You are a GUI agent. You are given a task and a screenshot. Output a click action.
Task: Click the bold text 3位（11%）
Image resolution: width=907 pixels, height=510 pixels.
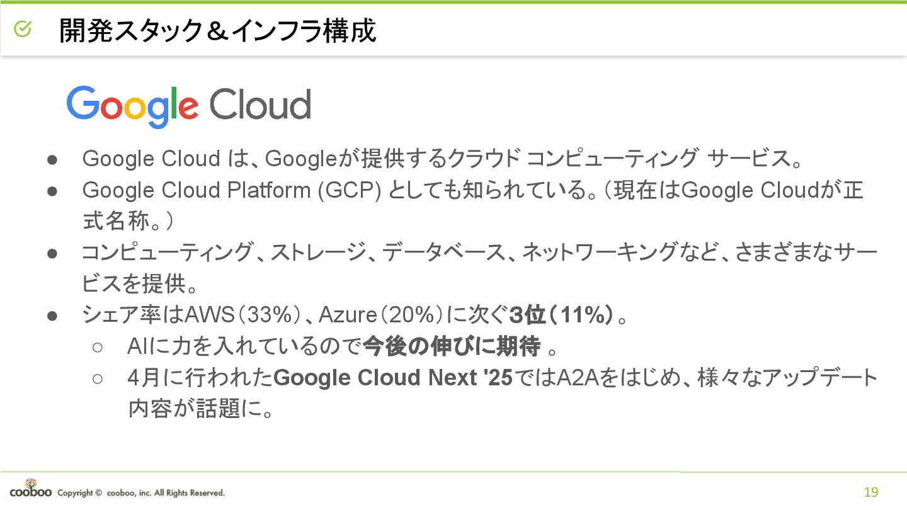(561, 315)
